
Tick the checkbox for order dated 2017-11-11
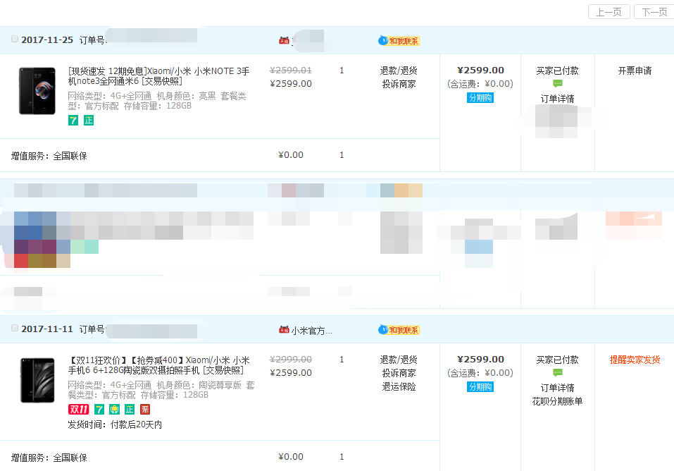(15, 328)
